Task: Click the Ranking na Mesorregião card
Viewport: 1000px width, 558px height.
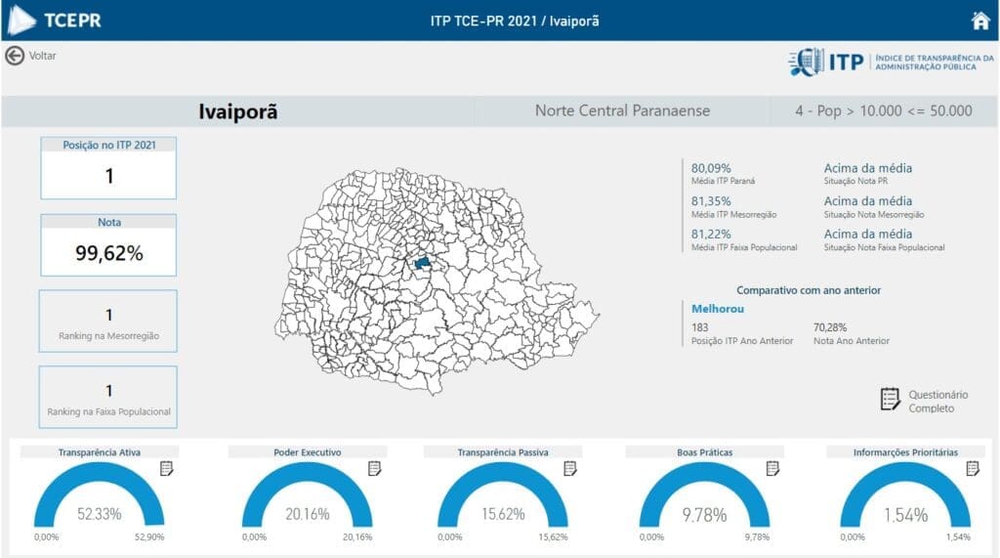Action: coord(108,322)
